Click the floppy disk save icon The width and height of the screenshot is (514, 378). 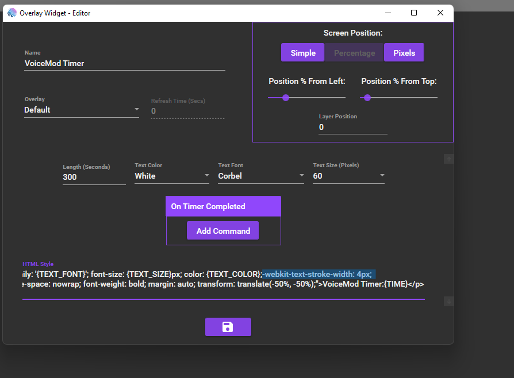228,327
